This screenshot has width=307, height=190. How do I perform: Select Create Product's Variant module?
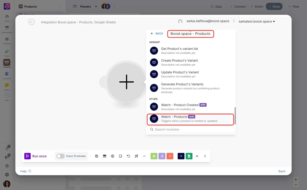pyautogui.click(x=190, y=63)
